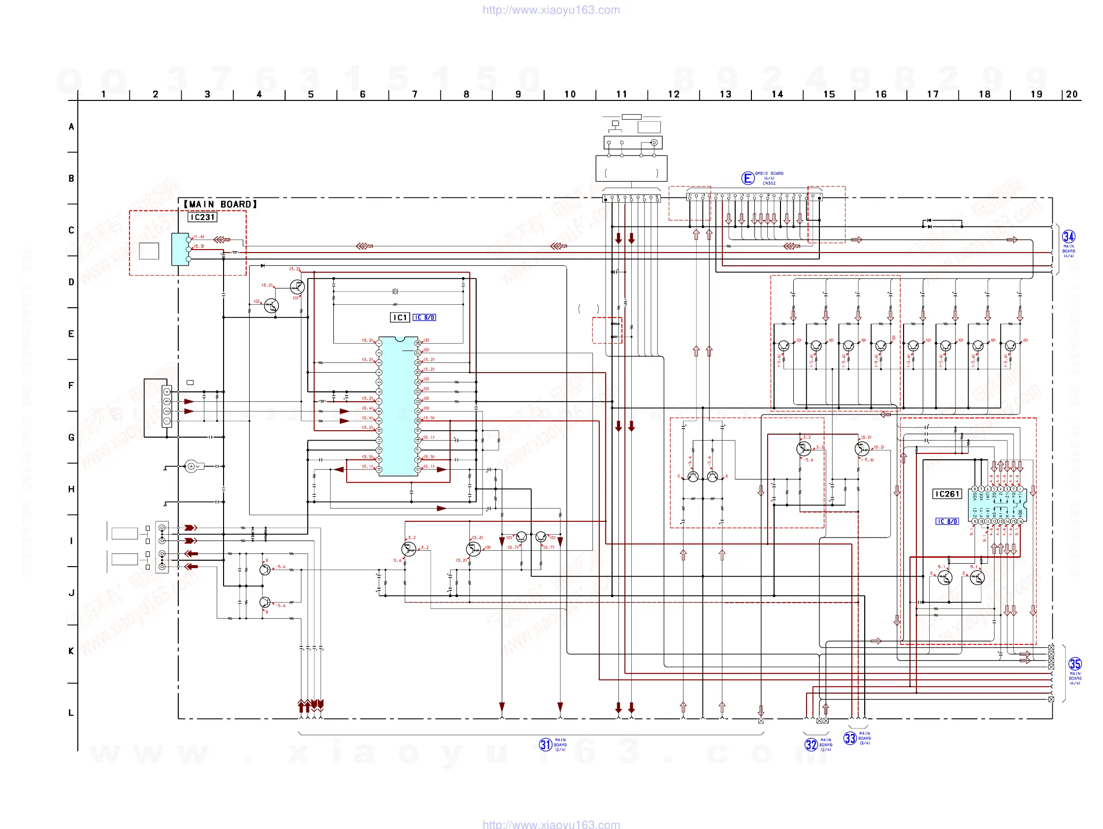
Task: Click the circled 31 main board reference
Action: (546, 745)
